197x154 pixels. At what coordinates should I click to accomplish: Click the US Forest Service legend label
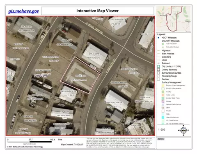click(172, 120)
